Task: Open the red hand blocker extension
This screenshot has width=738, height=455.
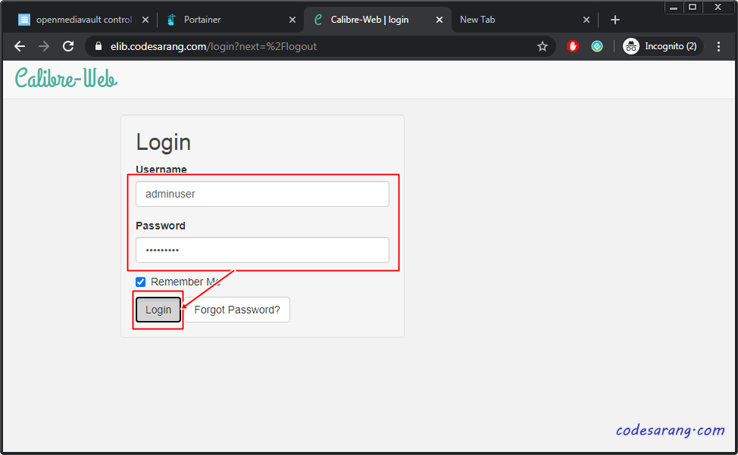Action: point(572,46)
